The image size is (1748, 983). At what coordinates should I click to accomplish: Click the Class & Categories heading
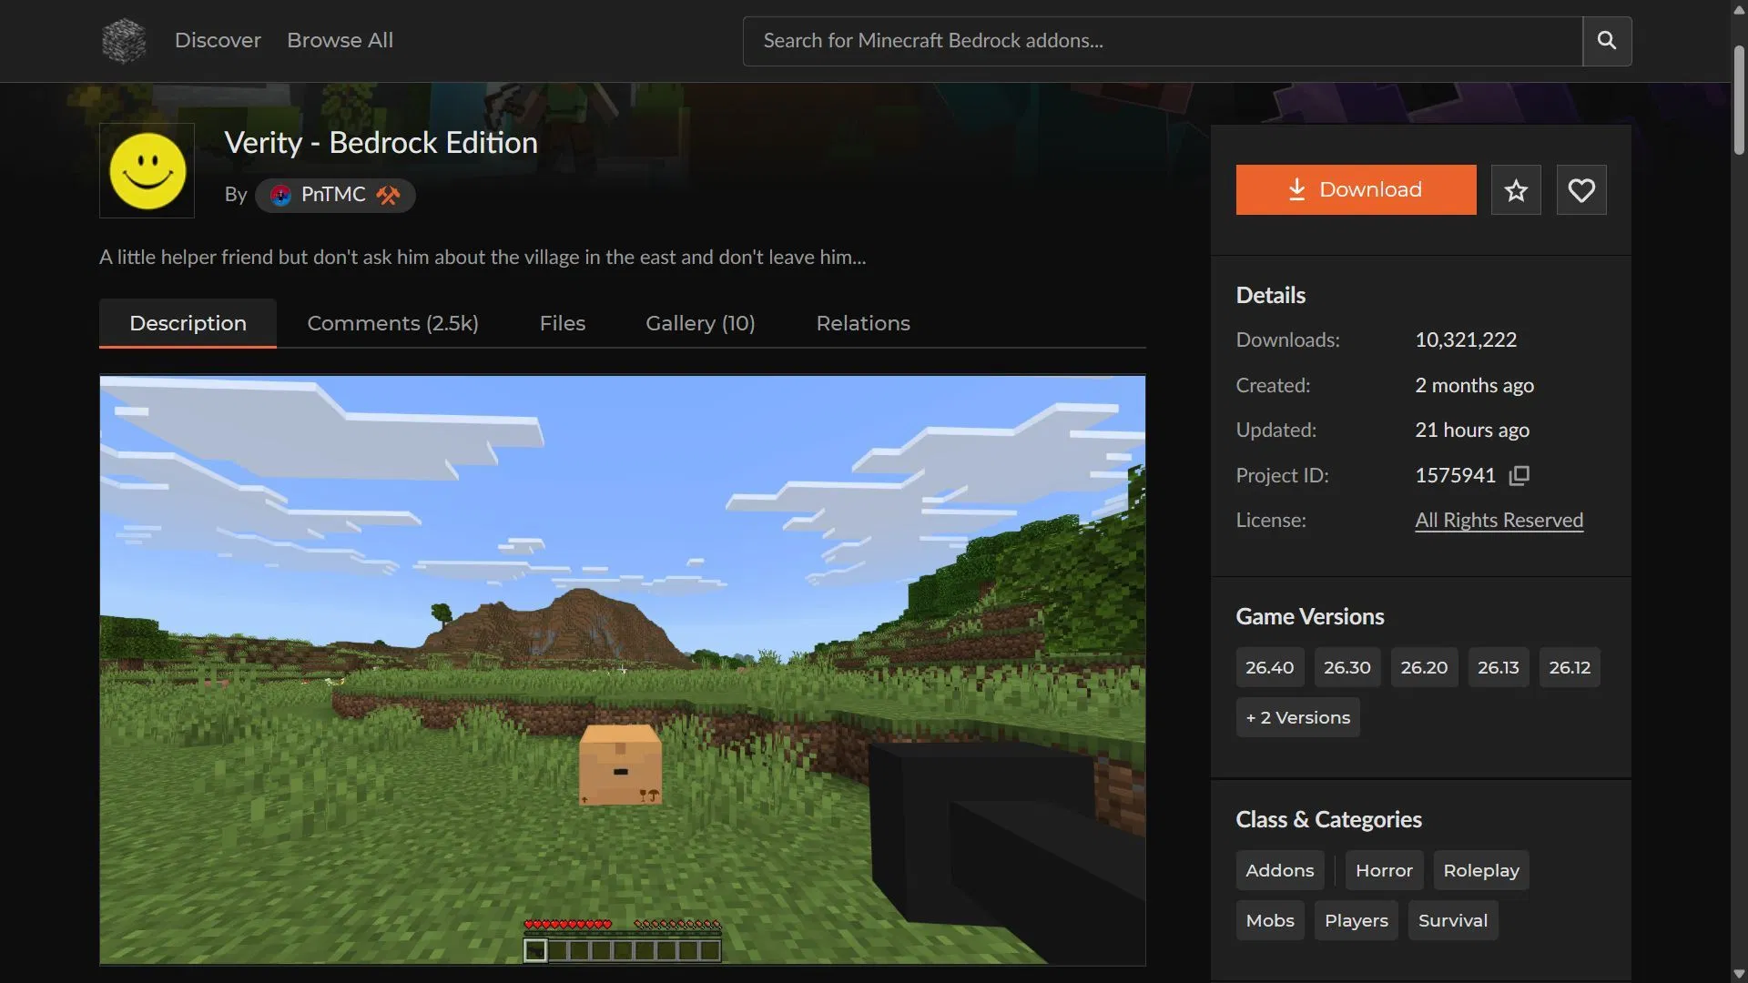point(1328,819)
